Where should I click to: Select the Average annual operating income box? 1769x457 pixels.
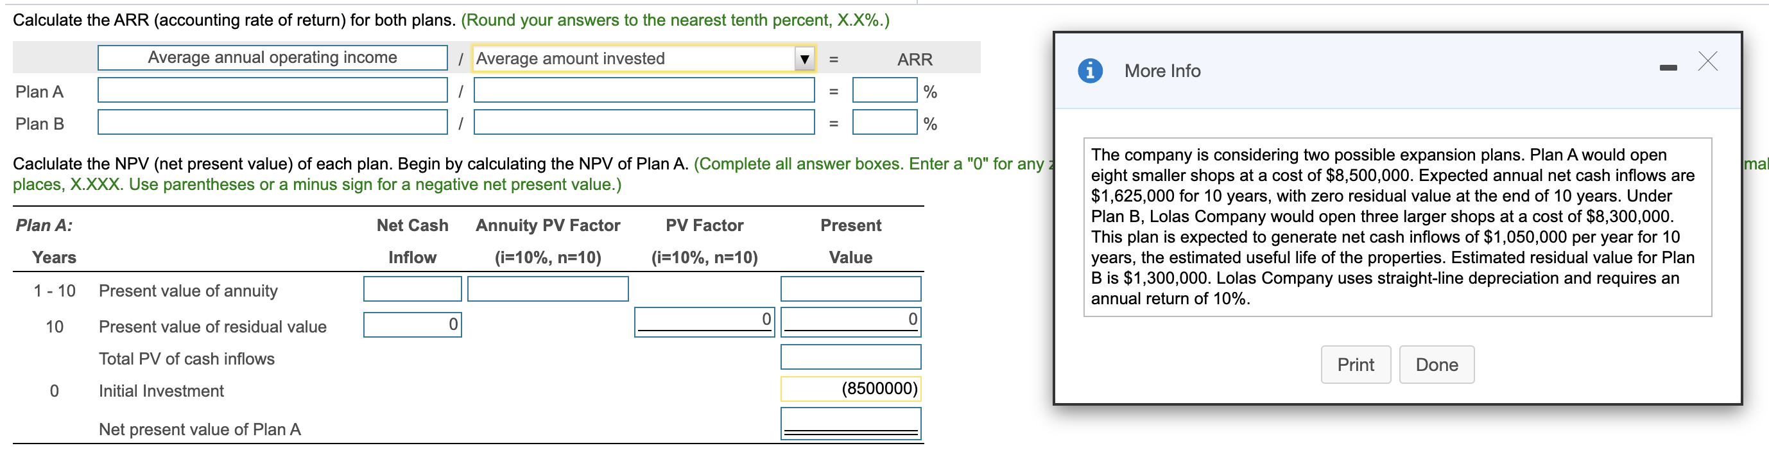click(273, 58)
